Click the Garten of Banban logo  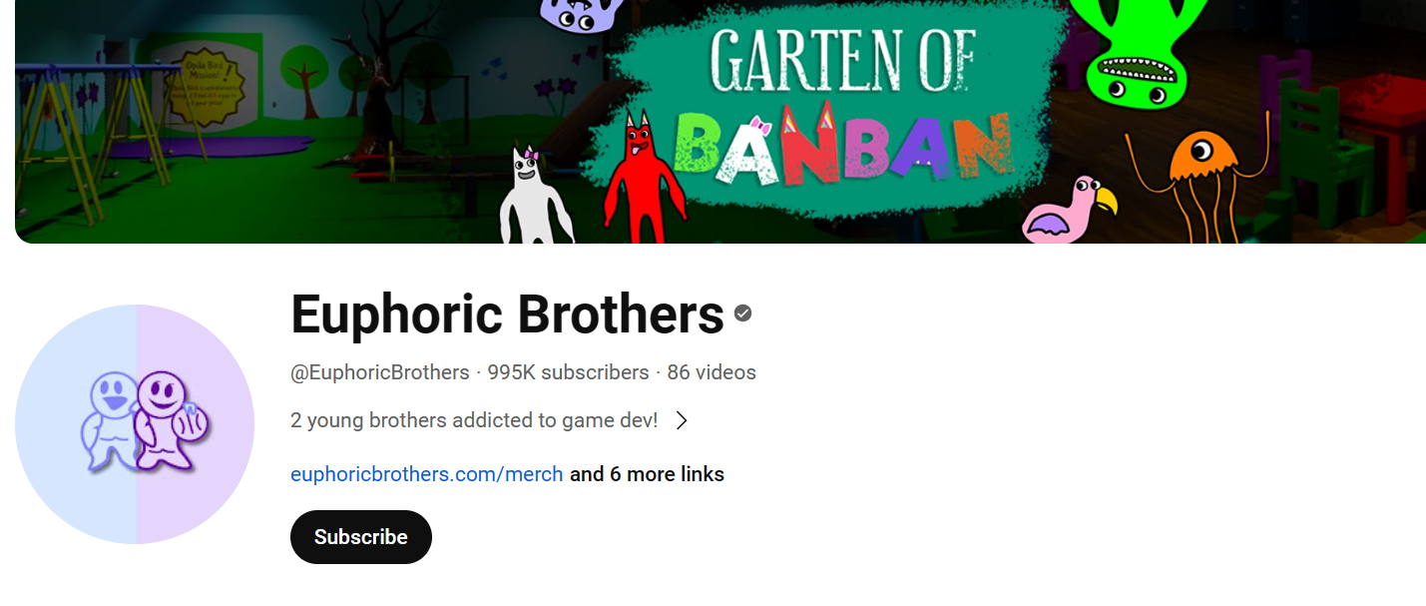click(x=836, y=108)
